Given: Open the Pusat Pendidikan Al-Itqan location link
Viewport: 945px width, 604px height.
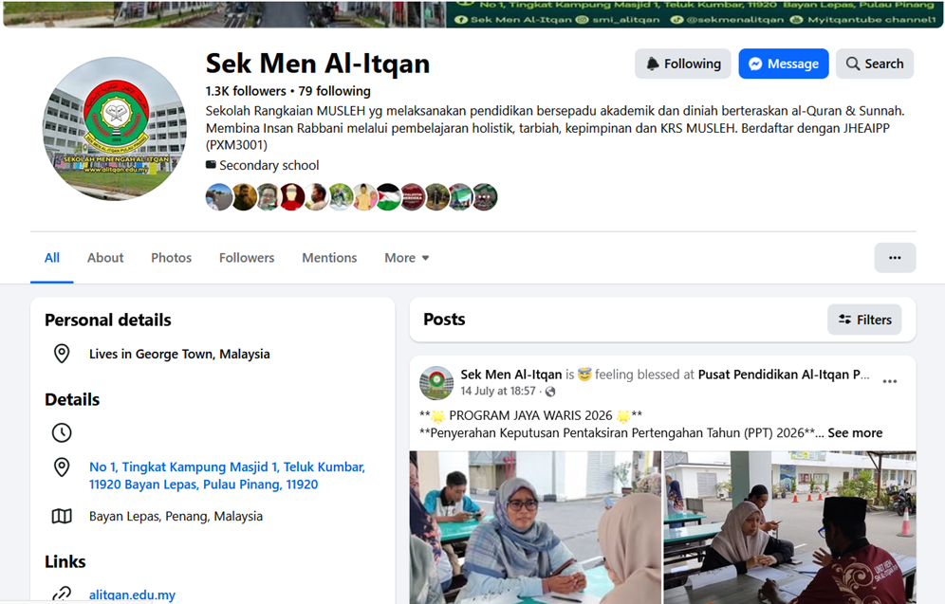Looking at the screenshot, I should point(784,375).
